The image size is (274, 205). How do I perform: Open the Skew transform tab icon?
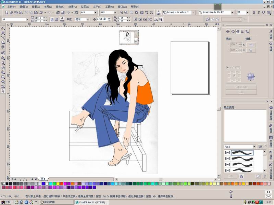(247, 31)
